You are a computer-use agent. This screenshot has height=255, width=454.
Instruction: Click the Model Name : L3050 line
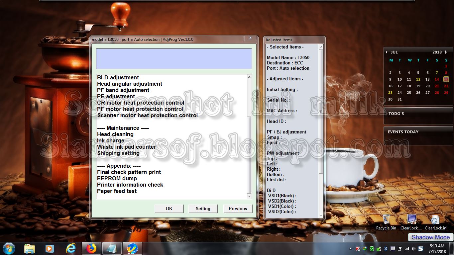[288, 57]
